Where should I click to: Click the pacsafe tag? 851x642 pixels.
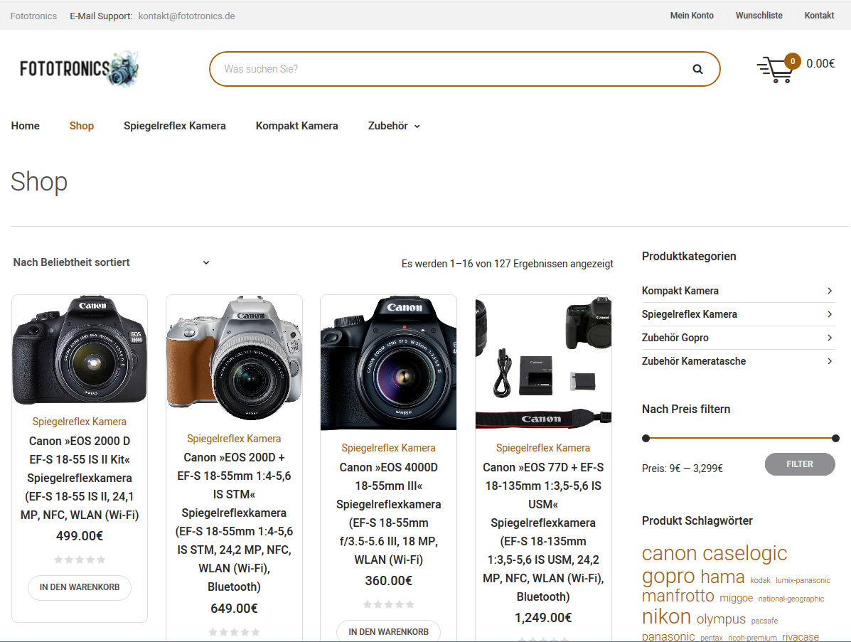[x=764, y=621]
